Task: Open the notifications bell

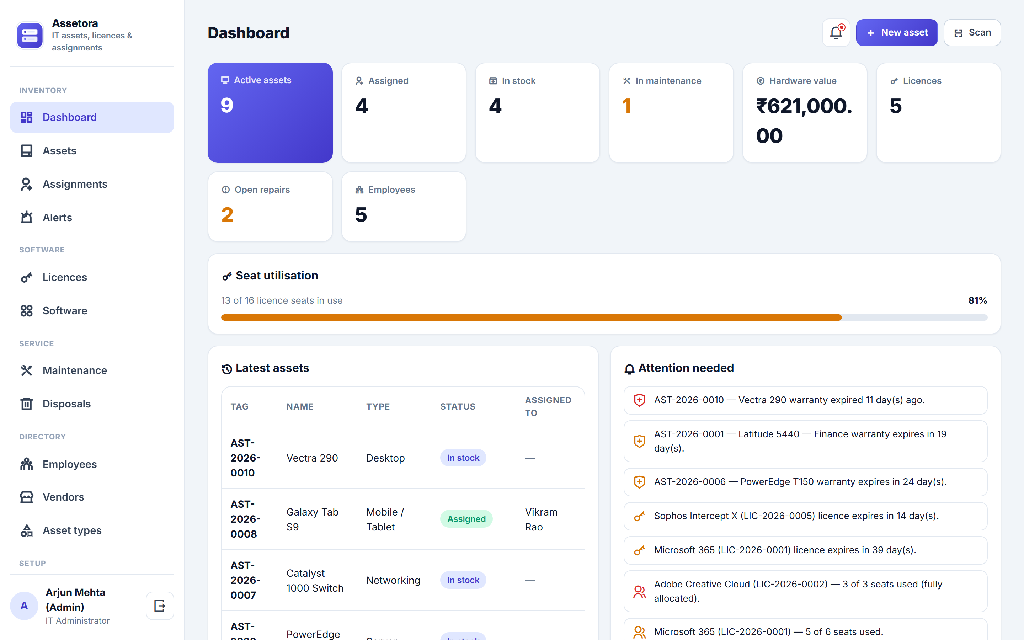Action: [836, 33]
